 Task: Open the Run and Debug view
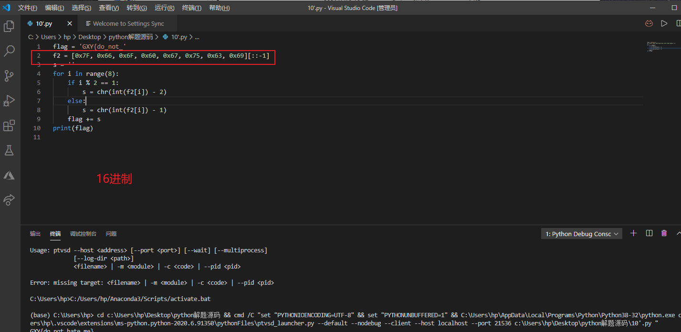(x=9, y=101)
